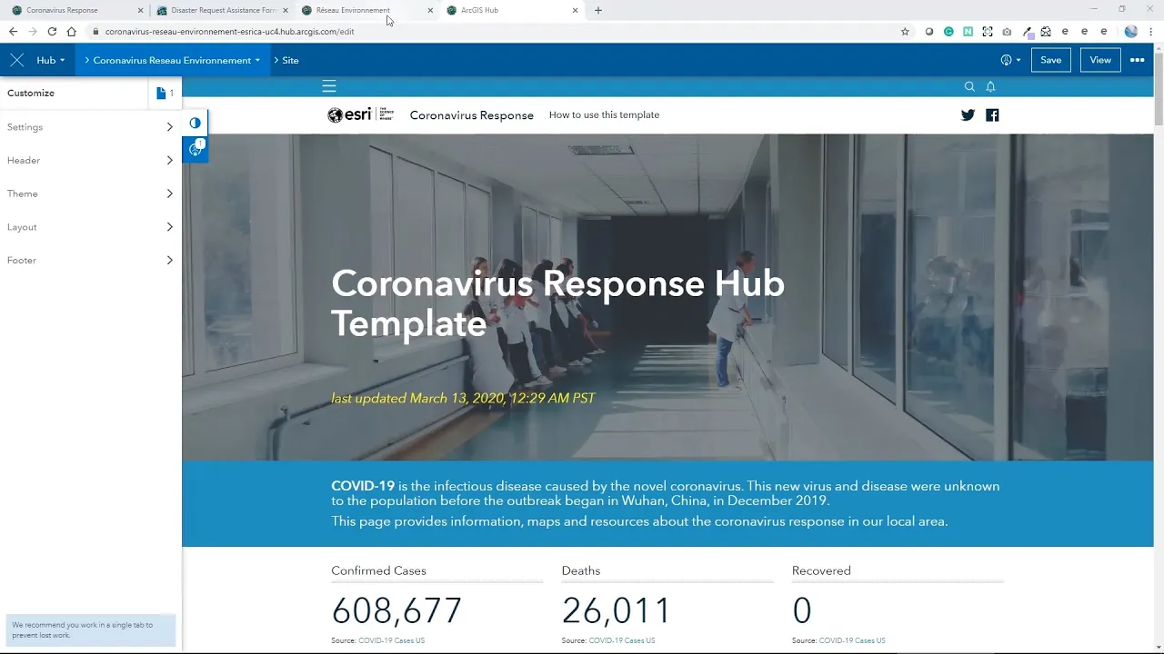Open COVID-19 Cases US source under Recovered
Image resolution: width=1164 pixels, height=654 pixels.
(x=852, y=640)
